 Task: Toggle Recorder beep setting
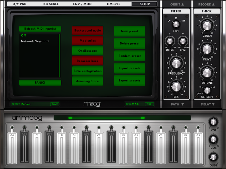pos(88,61)
